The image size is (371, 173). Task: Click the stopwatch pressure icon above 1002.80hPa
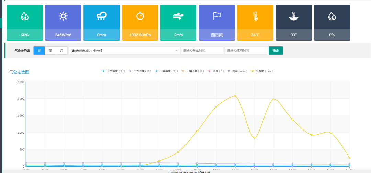[x=140, y=16]
